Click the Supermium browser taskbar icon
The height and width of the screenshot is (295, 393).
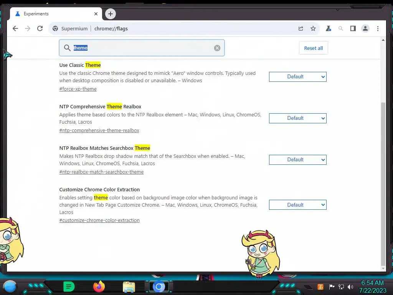(159, 287)
